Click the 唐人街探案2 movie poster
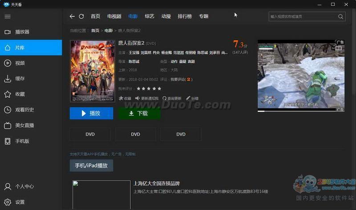The width and height of the screenshot is (356, 210). (93, 71)
